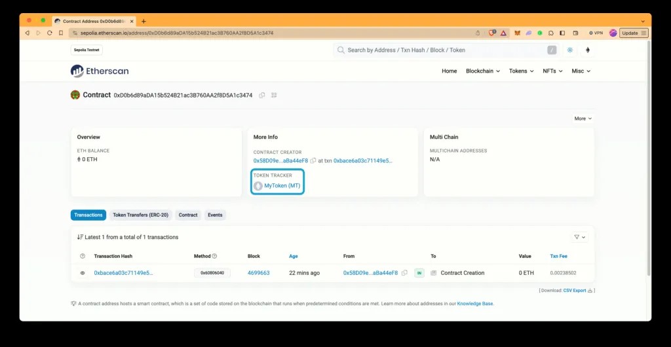Switch to Token Transfers (ERC-20) tab

140,215
